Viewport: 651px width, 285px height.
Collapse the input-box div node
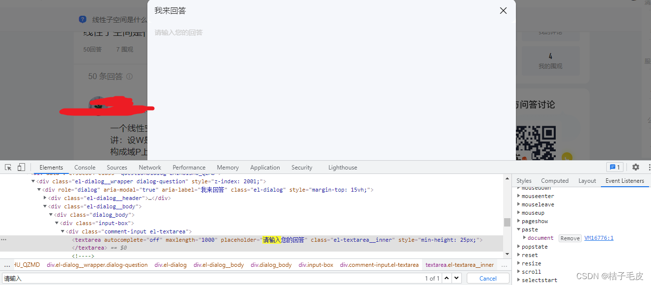[57, 223]
